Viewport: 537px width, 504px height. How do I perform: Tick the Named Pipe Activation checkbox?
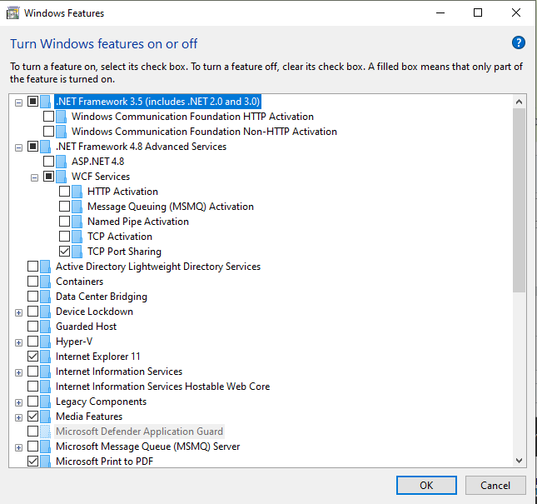pos(64,222)
